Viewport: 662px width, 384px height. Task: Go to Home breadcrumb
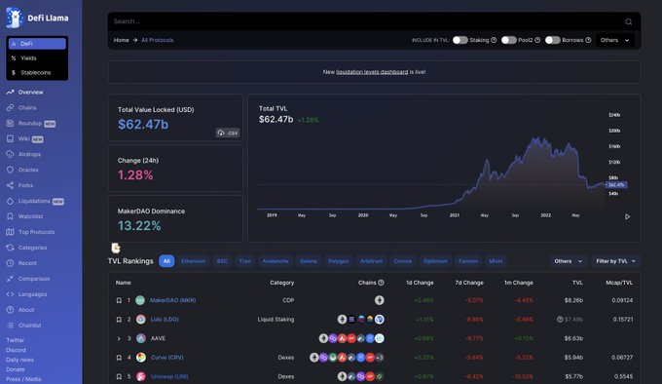pos(121,40)
